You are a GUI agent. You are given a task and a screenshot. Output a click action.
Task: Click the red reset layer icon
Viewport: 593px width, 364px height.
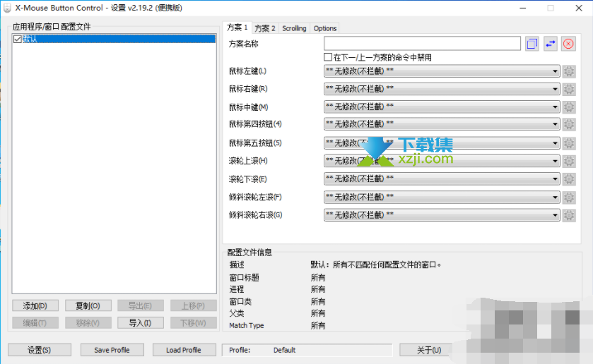pyautogui.click(x=568, y=44)
